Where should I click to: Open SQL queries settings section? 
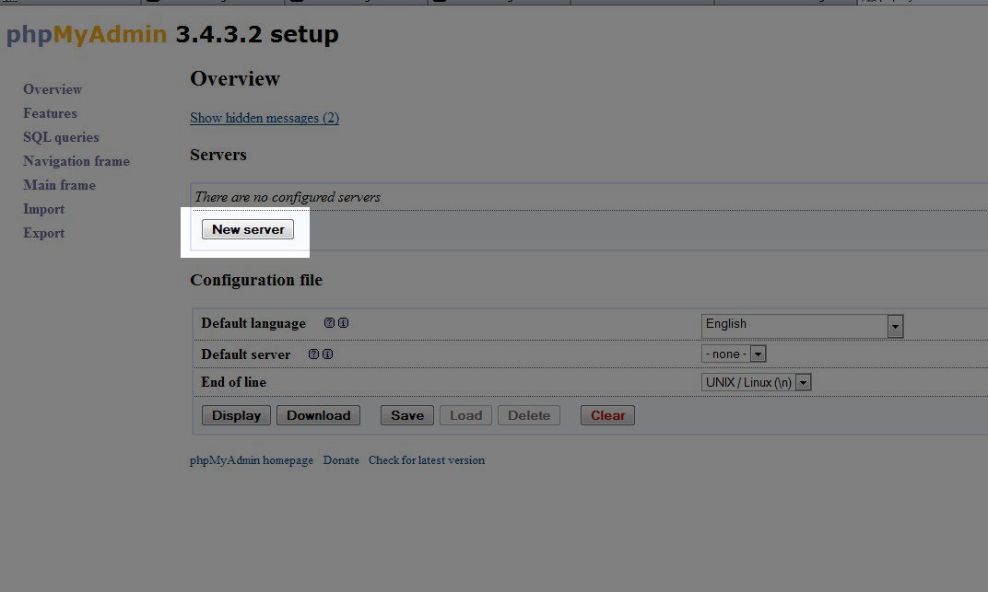[x=61, y=137]
